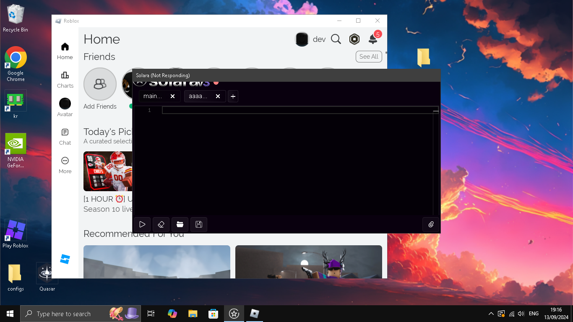Open the Roblox search magnifier
This screenshot has width=573, height=322.
(x=336, y=39)
